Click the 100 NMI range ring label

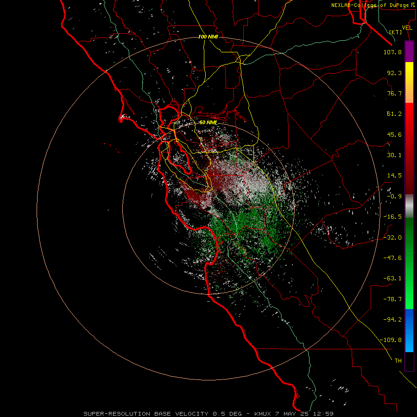(208, 37)
